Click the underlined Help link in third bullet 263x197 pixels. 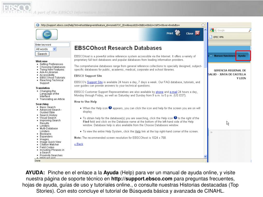138,132
